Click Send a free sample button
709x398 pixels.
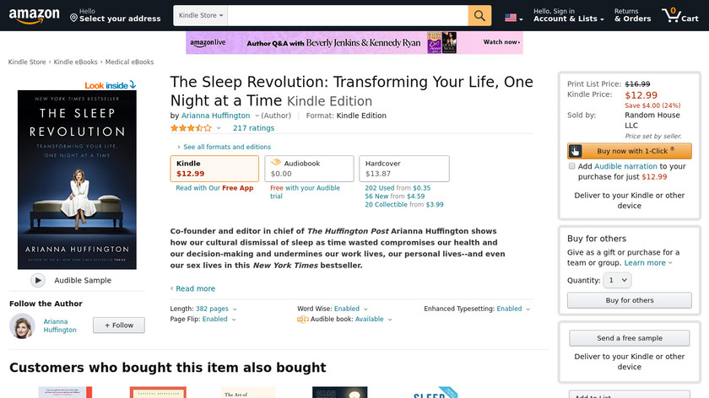(x=630, y=338)
